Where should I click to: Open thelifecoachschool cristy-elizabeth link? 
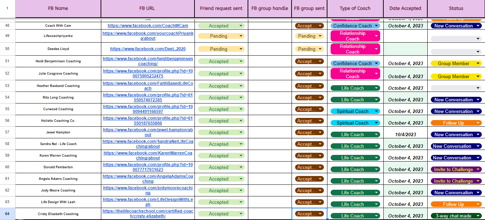pyautogui.click(x=148, y=214)
